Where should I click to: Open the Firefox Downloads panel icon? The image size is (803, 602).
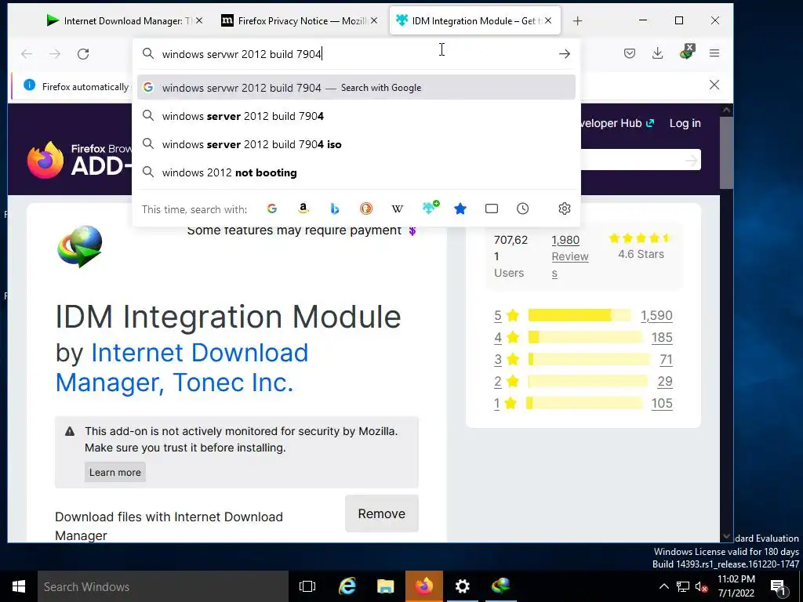tap(658, 53)
